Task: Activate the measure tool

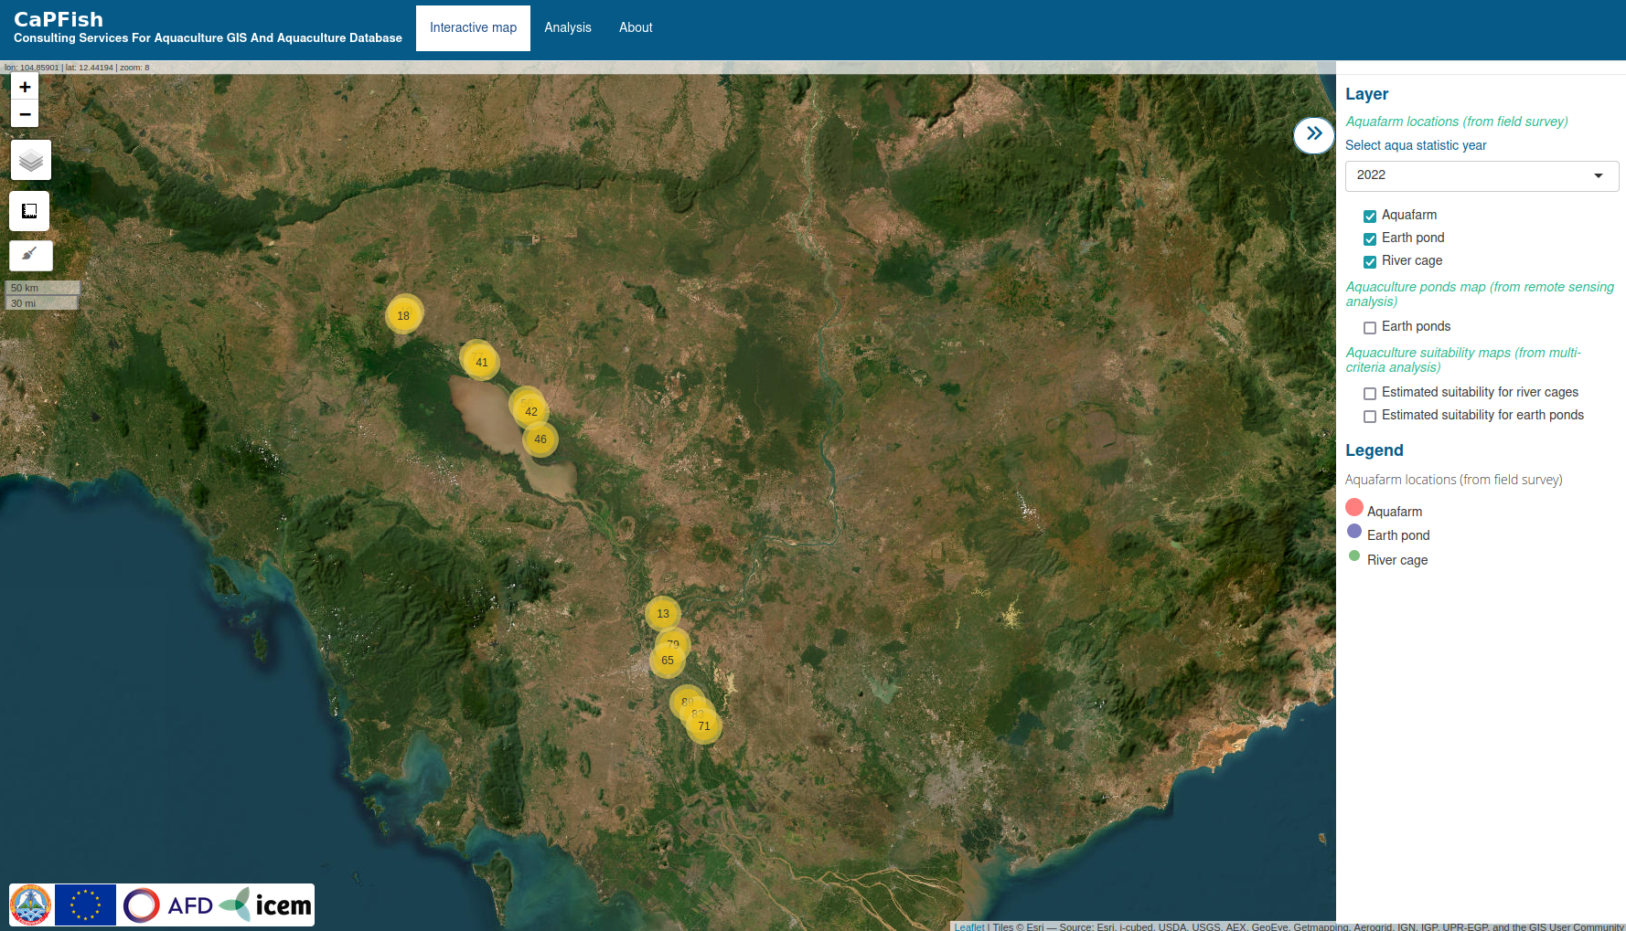Action: 29,211
